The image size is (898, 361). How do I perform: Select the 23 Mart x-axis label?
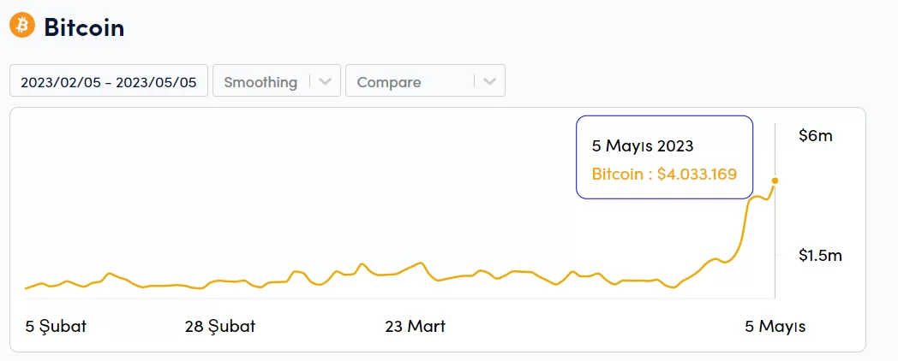click(x=416, y=326)
